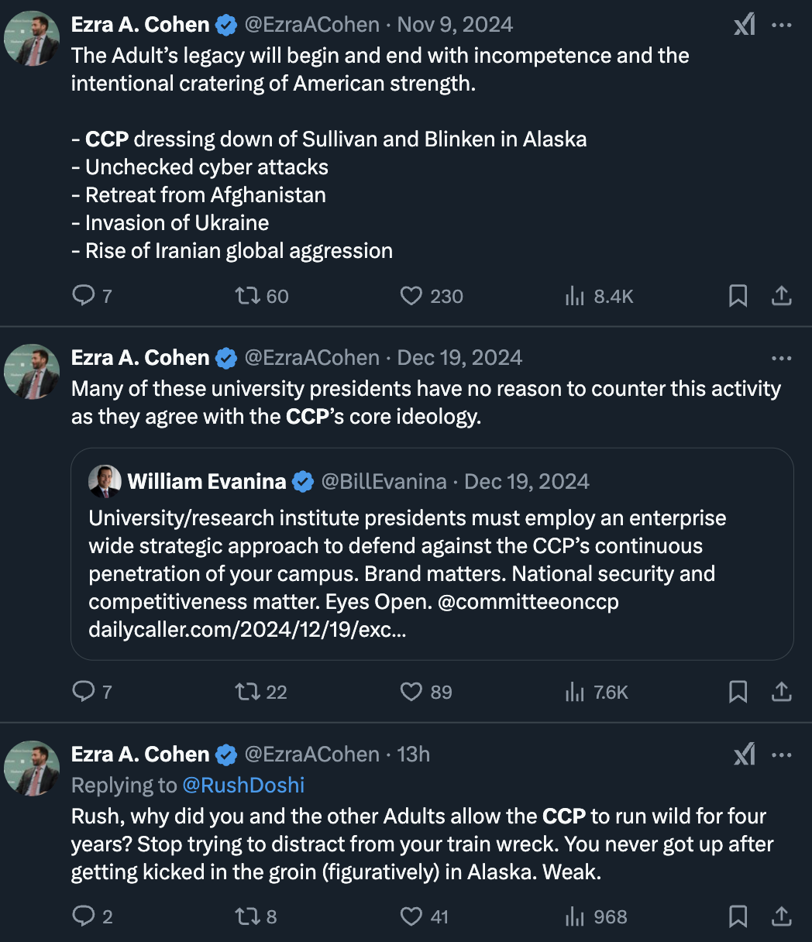Viewport: 812px width, 942px height.
Task: Like the tweet with 230 likes
Action: [x=411, y=295]
